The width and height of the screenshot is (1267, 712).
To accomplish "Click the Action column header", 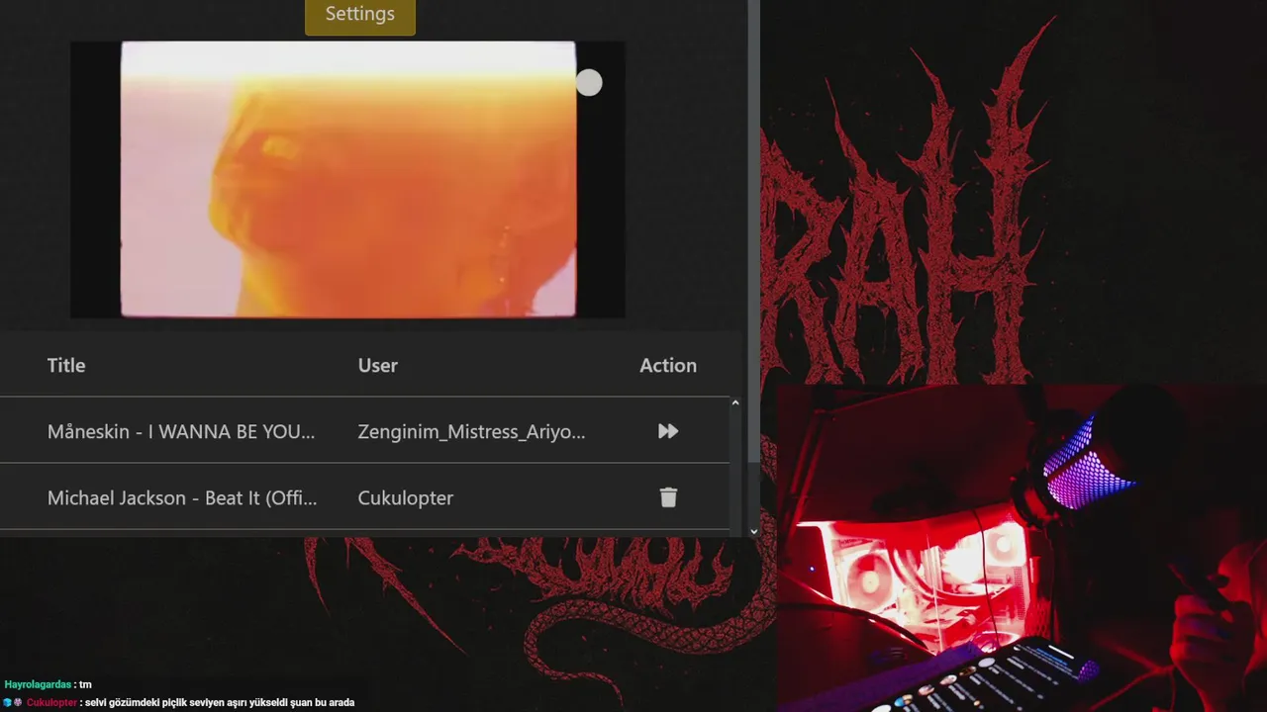I will click(x=668, y=365).
